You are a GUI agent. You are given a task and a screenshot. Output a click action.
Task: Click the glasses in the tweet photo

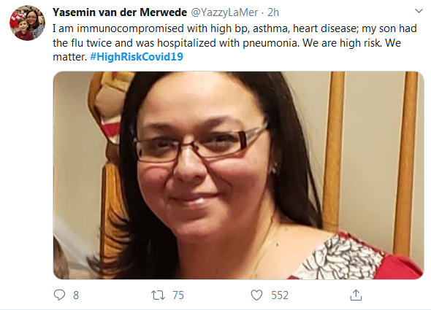click(x=201, y=144)
